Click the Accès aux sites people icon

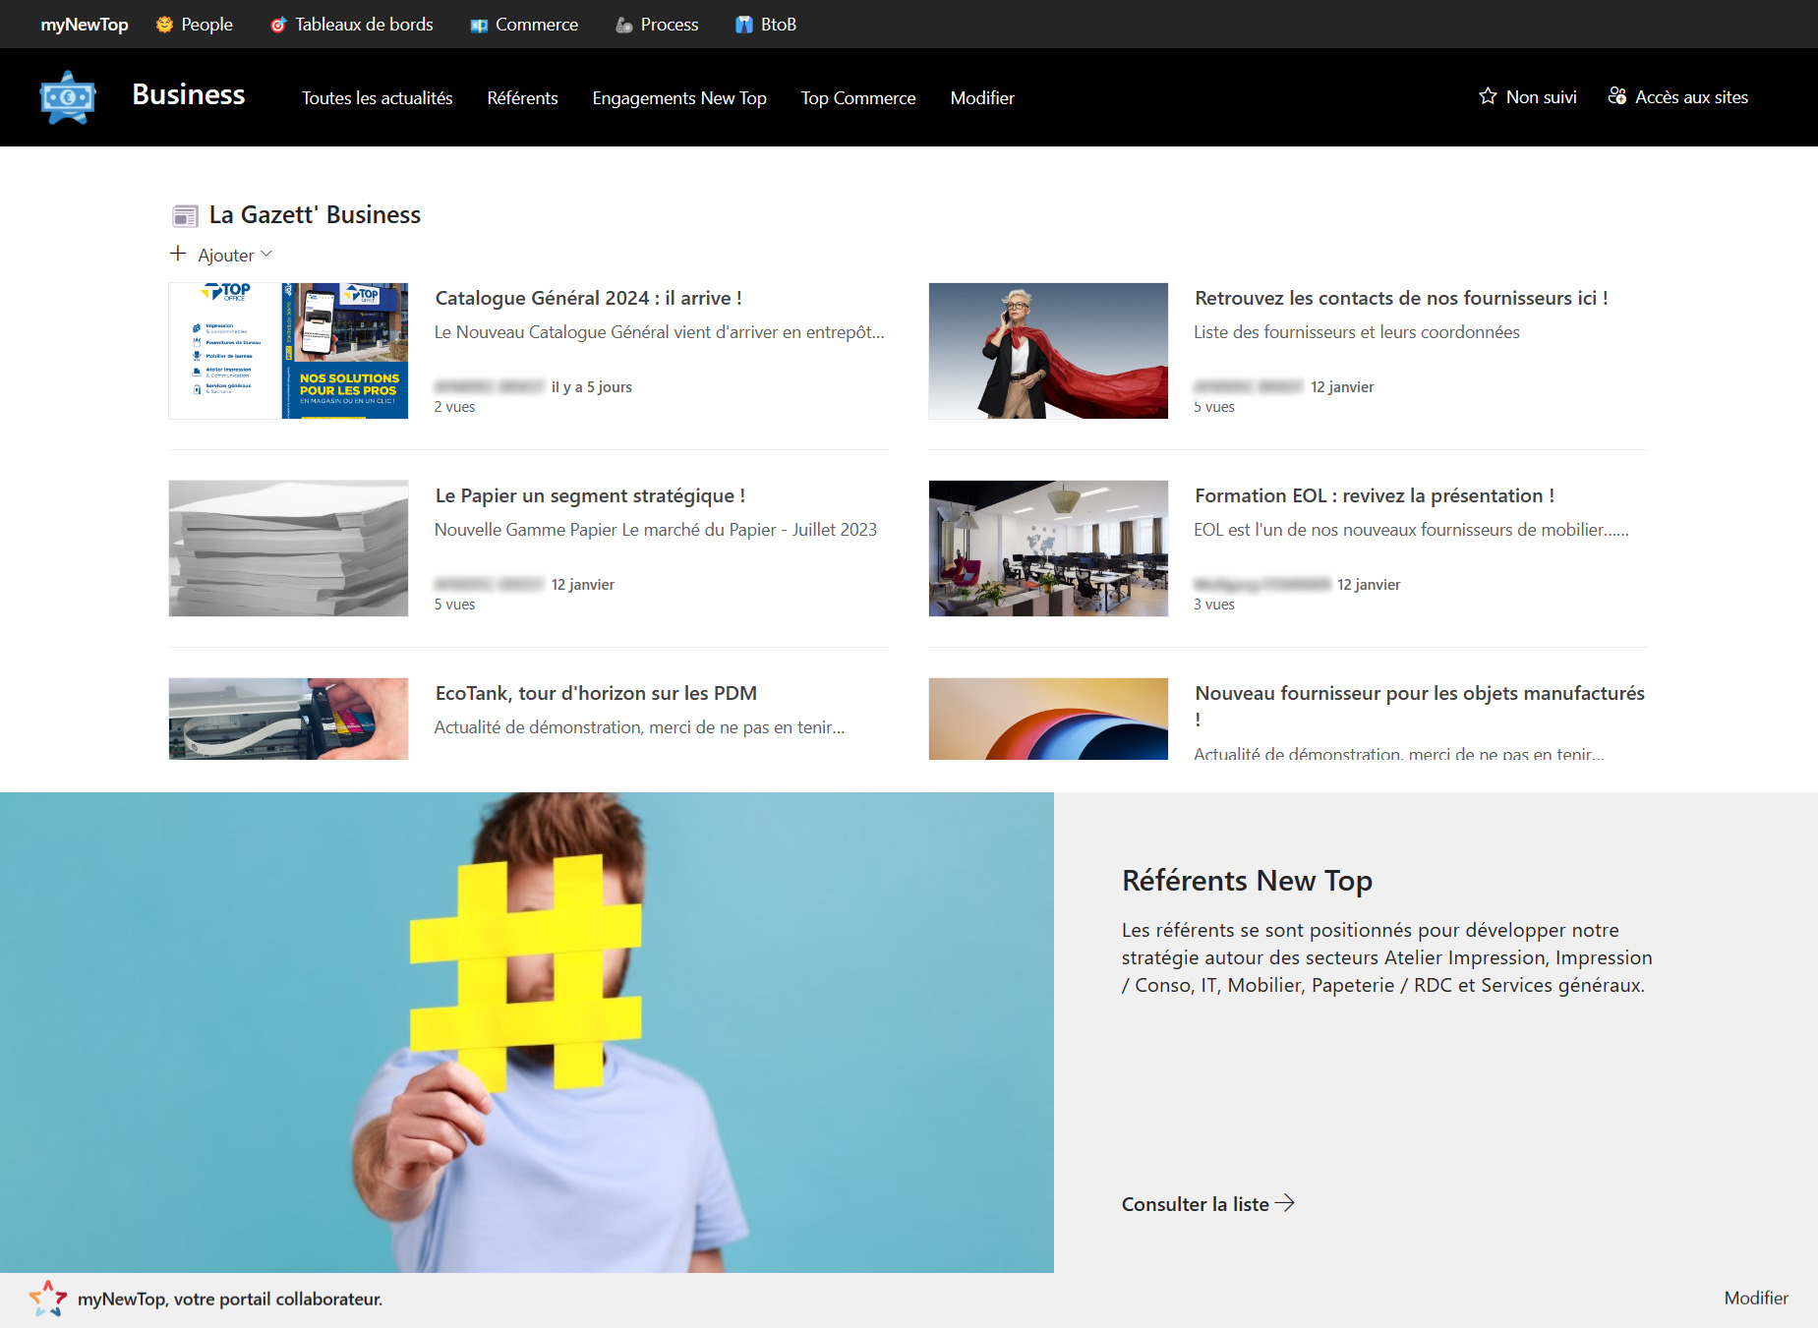1616,96
